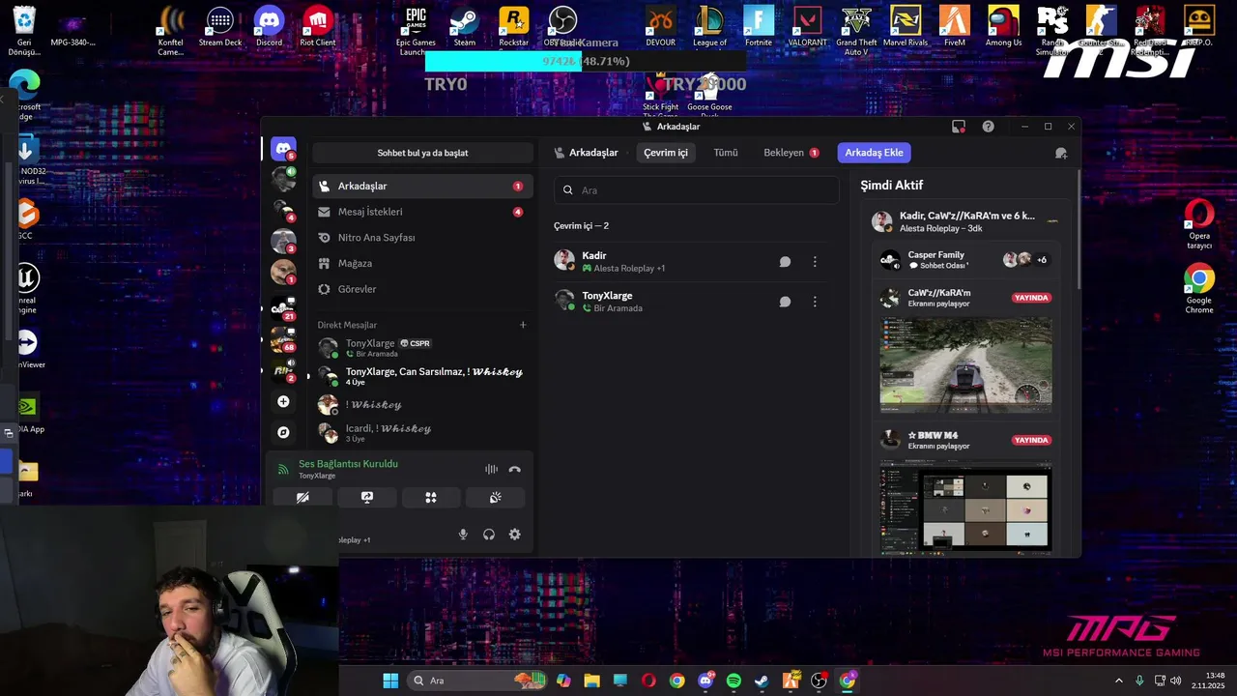Viewport: 1237px width, 696px height.
Task: Start screen sharing from voice panel
Action: click(367, 497)
